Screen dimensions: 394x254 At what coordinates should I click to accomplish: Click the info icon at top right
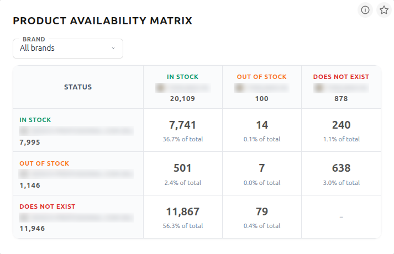[365, 10]
